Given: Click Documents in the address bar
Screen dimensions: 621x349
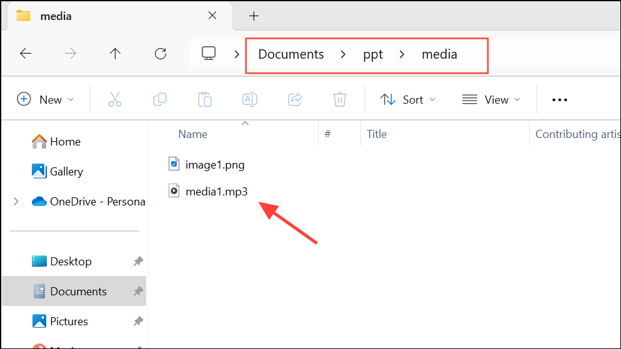Looking at the screenshot, I should pos(291,54).
